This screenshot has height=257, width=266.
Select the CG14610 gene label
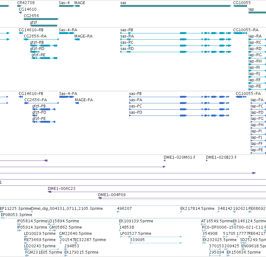click(x=28, y=9)
